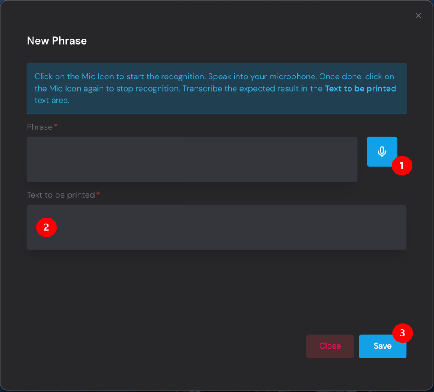
Task: Focus the Phrase text area
Action: (192, 159)
